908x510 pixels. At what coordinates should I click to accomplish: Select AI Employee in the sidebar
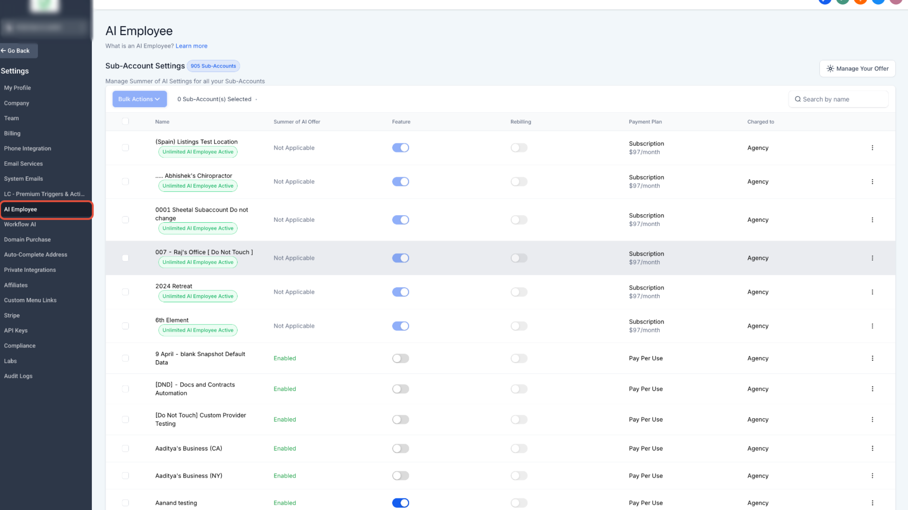[x=46, y=209]
